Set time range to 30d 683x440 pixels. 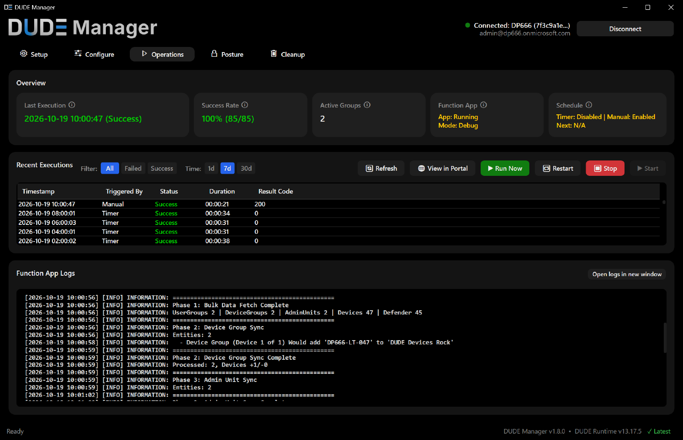click(x=246, y=168)
